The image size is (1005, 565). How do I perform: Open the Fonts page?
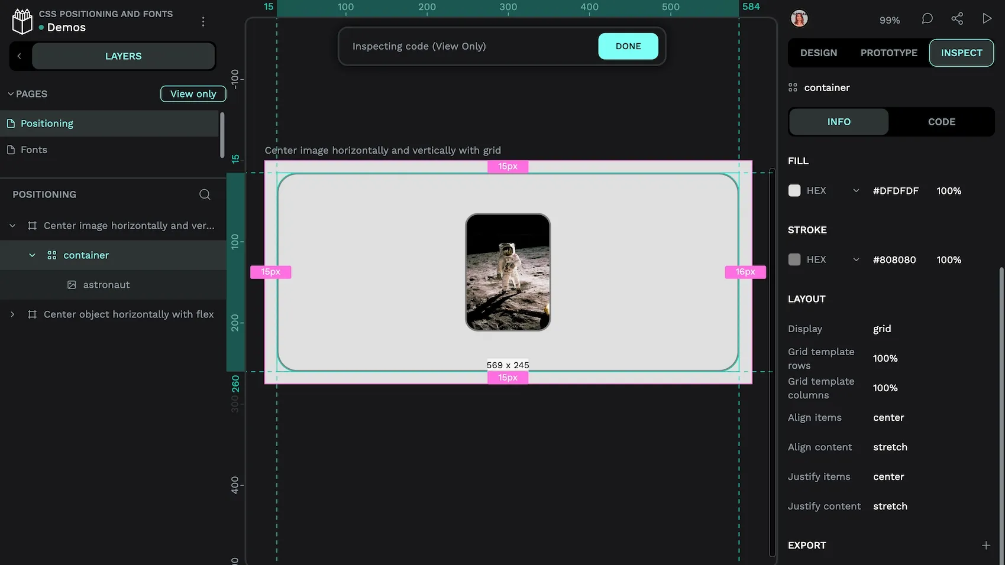click(109, 150)
